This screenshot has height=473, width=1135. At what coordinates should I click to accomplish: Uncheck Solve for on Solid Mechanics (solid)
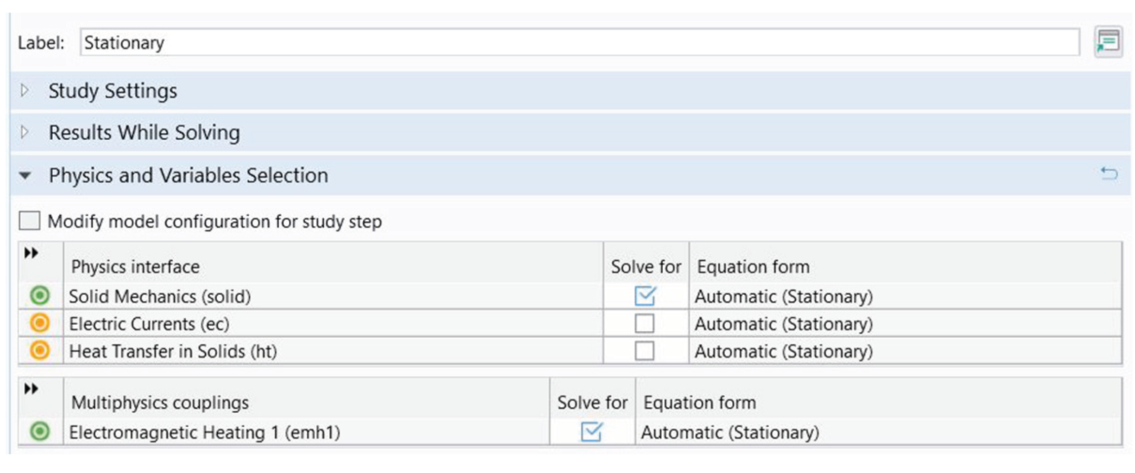(x=645, y=296)
